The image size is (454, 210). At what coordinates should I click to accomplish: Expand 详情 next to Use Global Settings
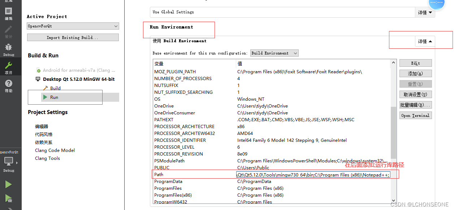425,12
